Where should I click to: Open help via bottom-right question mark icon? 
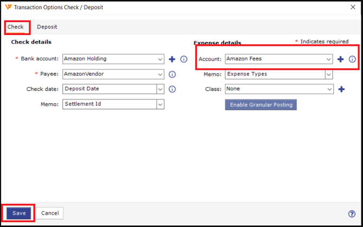[x=352, y=214]
